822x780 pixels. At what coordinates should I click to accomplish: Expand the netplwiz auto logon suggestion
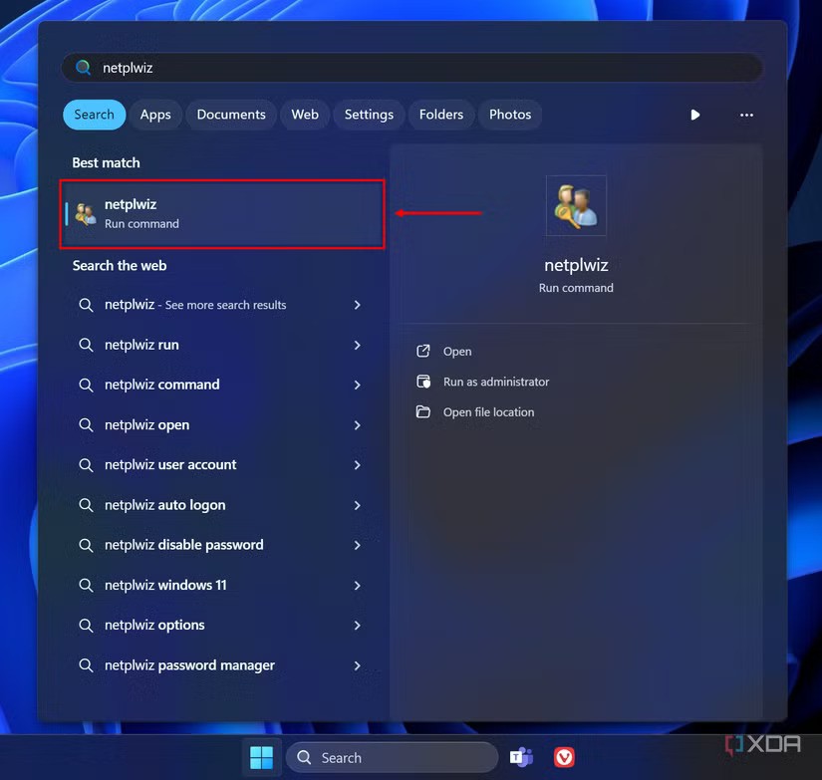357,505
